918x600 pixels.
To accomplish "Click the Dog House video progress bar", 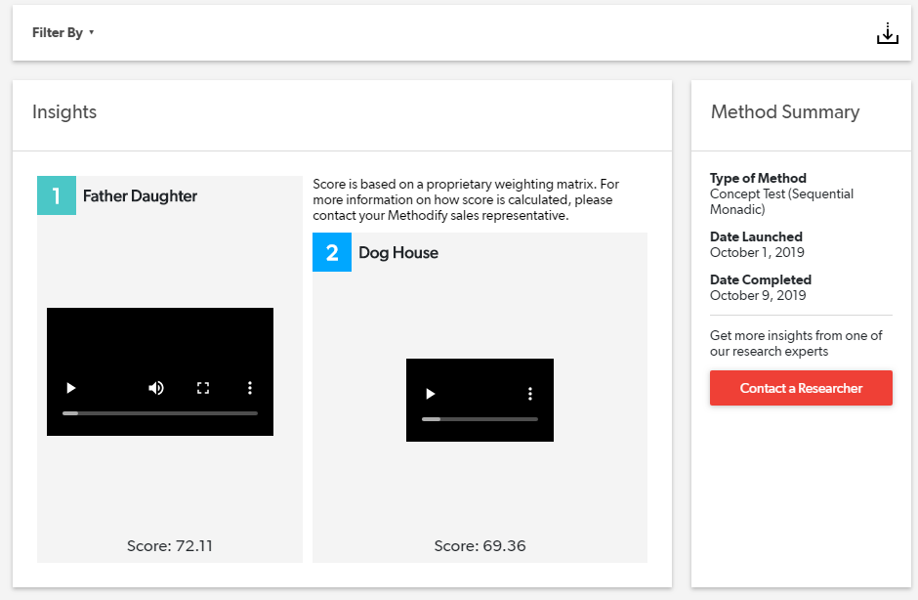I will 480,419.
